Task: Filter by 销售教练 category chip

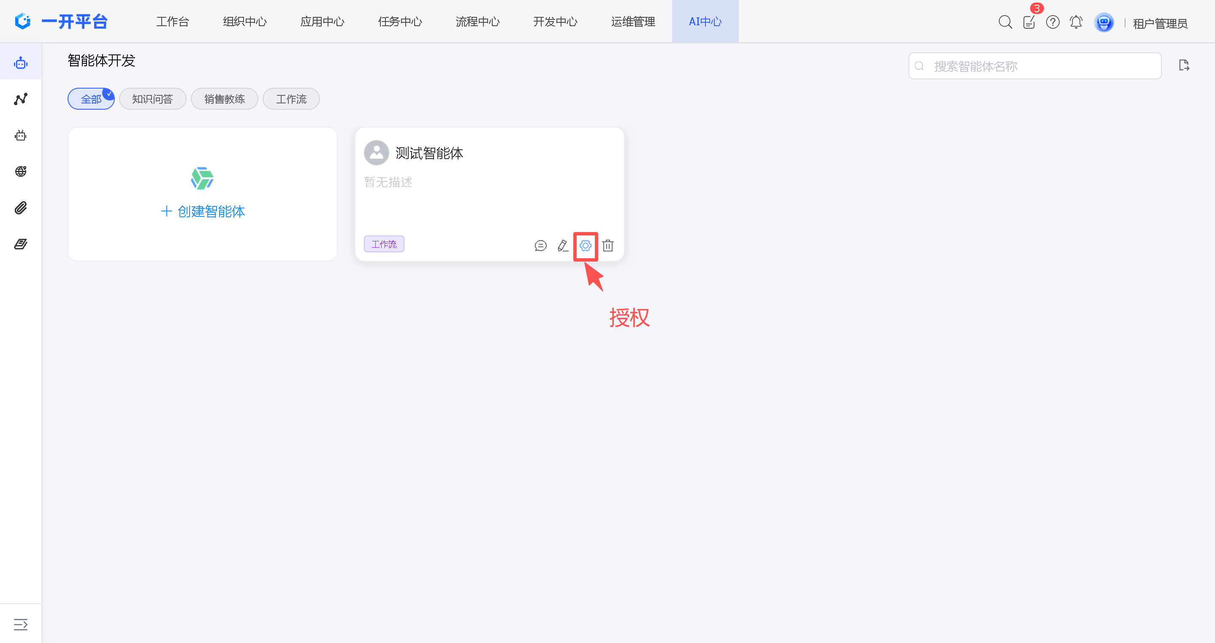Action: coord(225,99)
